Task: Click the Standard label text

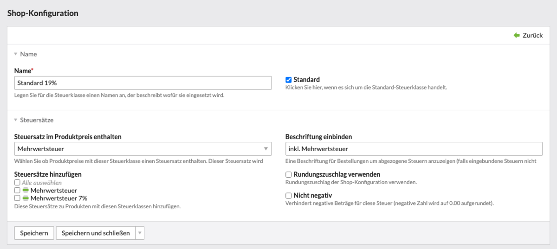Action: [306, 80]
